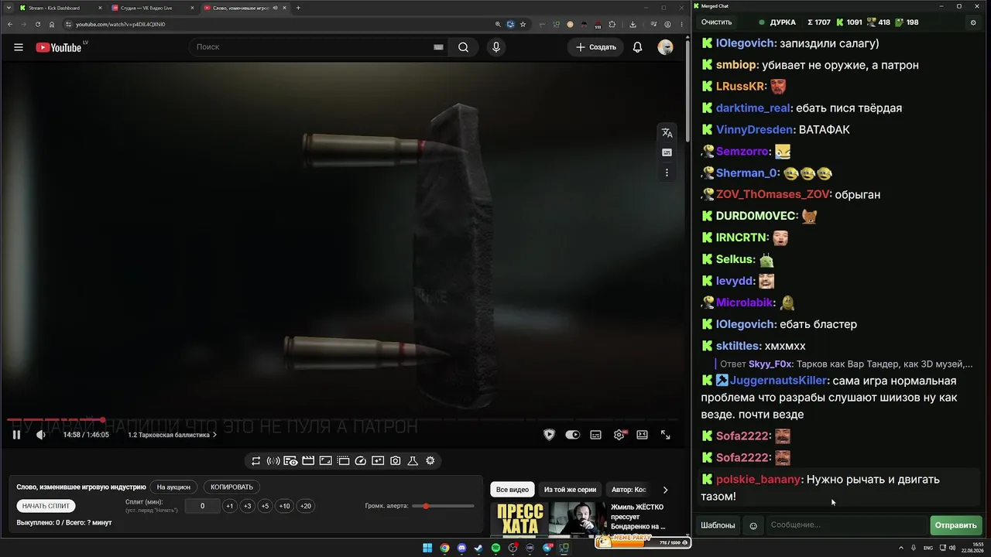Reload the YouTube page

pyautogui.click(x=38, y=24)
